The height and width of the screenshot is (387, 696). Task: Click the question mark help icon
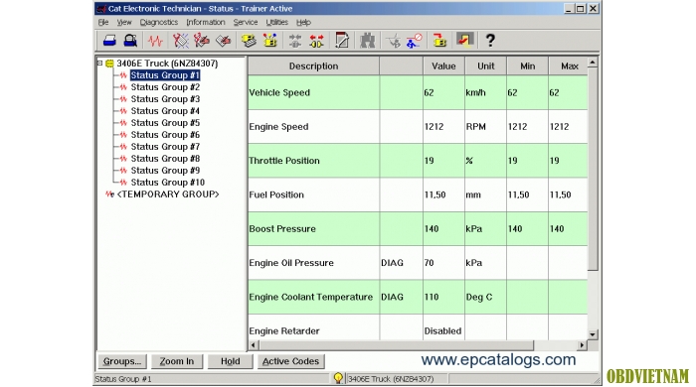pos(490,41)
